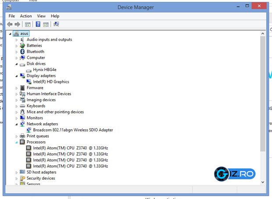Open the Action menu

tap(26, 16)
